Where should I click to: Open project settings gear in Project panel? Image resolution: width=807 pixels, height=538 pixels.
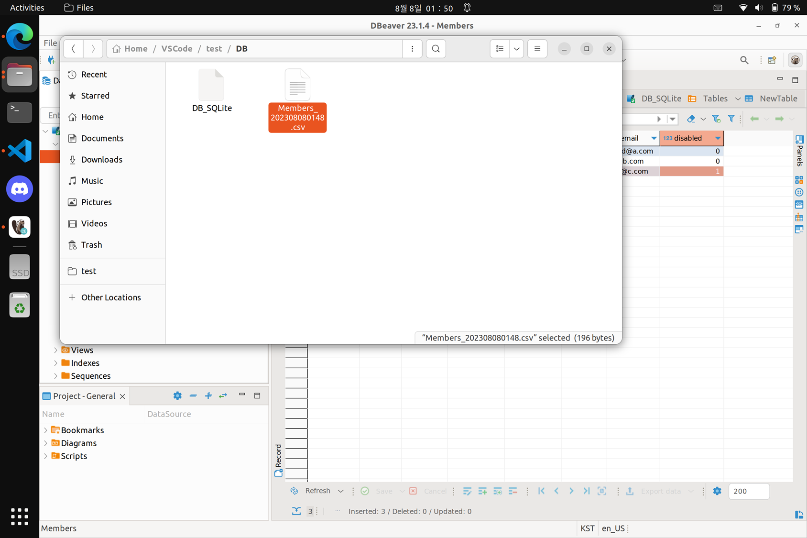coord(177,396)
